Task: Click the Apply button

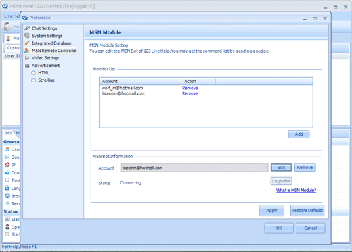Action: pos(271,210)
